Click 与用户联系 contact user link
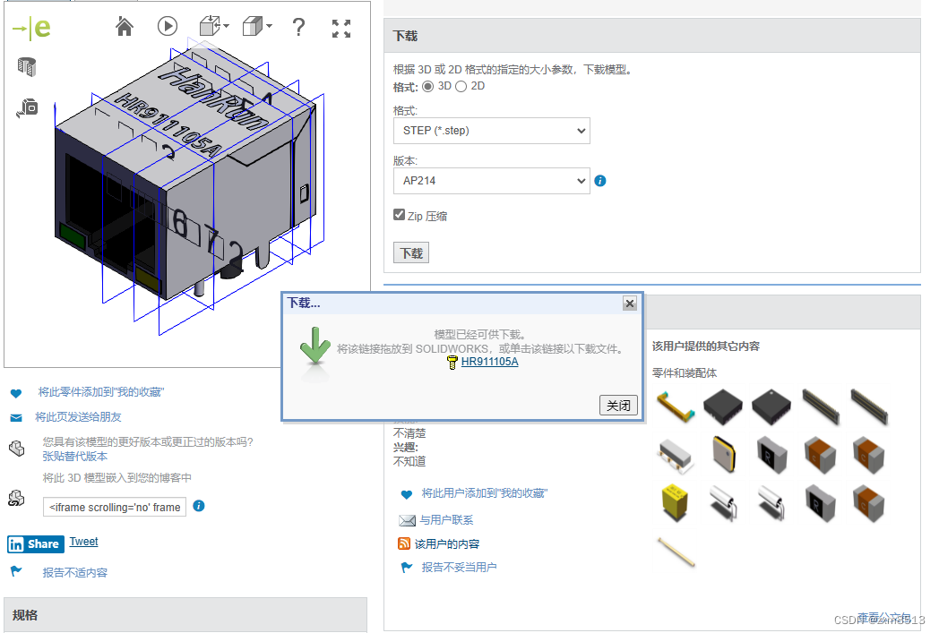The height and width of the screenshot is (633, 939). 446,520
